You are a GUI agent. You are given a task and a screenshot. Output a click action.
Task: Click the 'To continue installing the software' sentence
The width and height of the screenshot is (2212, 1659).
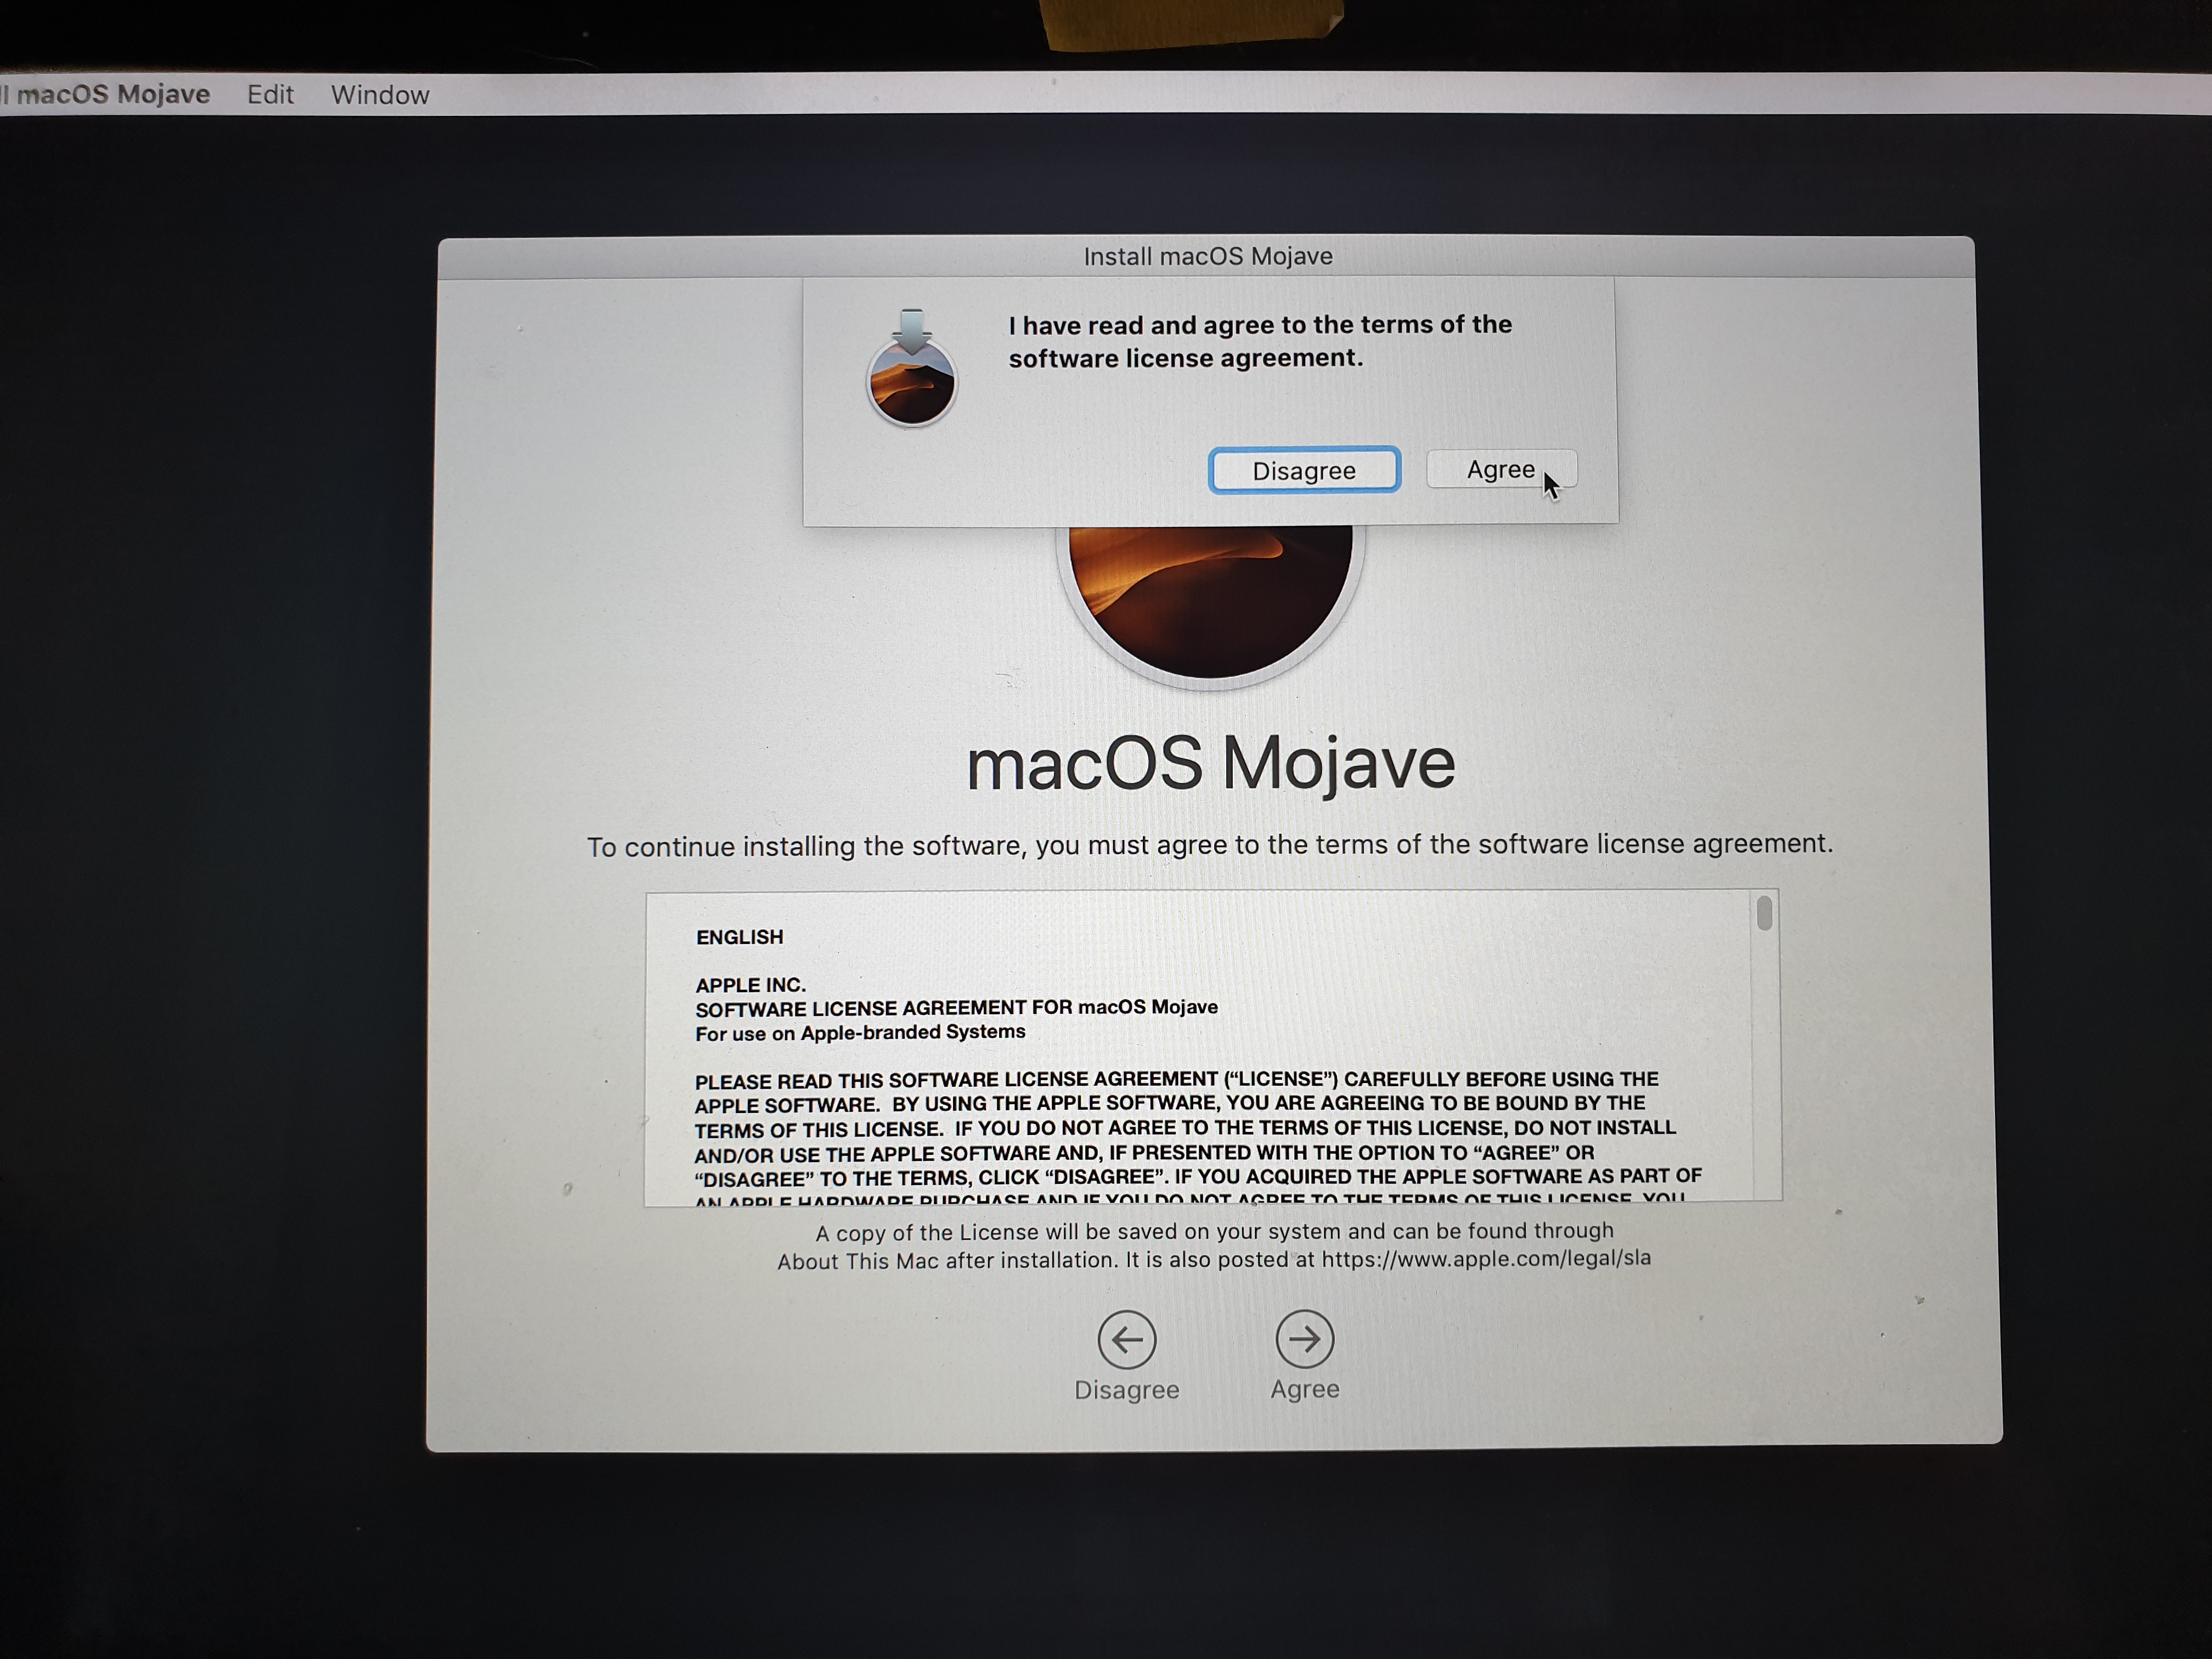[1210, 846]
